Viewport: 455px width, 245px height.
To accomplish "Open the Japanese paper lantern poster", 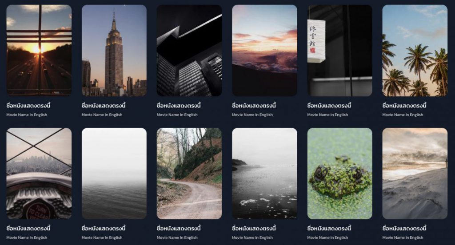I will coord(339,50).
